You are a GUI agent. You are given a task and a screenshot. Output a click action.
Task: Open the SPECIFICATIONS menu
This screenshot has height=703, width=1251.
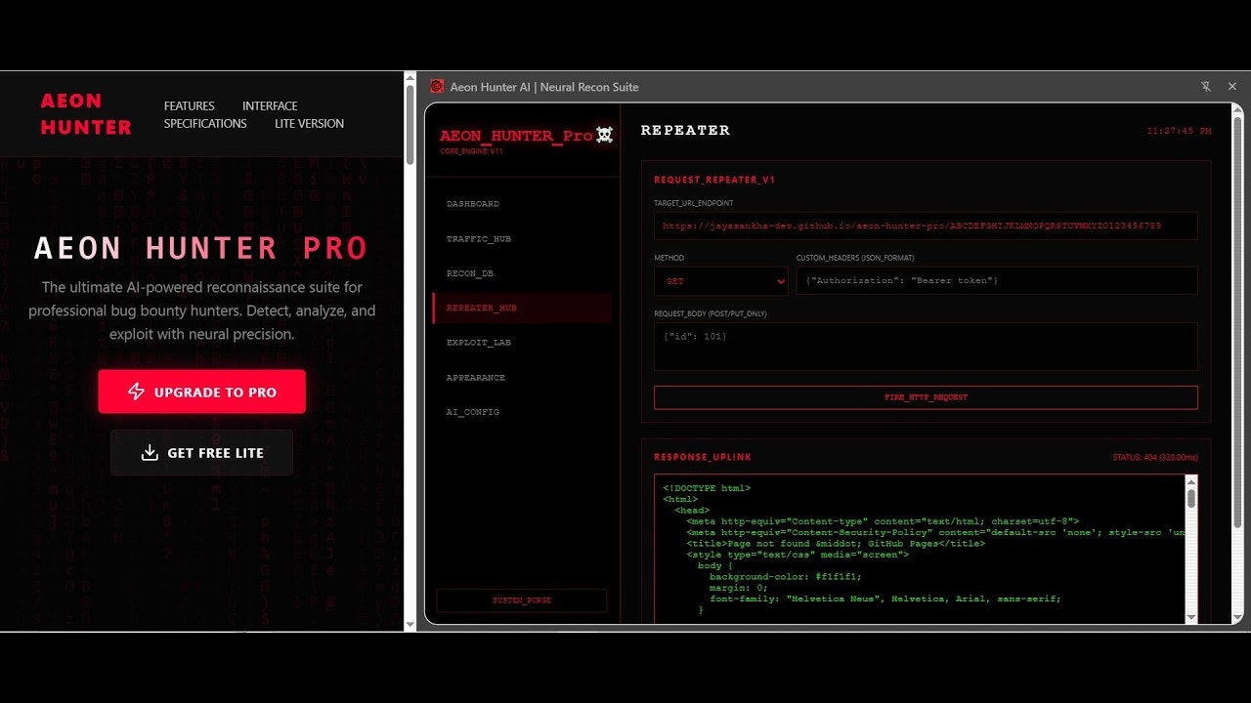pyautogui.click(x=205, y=123)
